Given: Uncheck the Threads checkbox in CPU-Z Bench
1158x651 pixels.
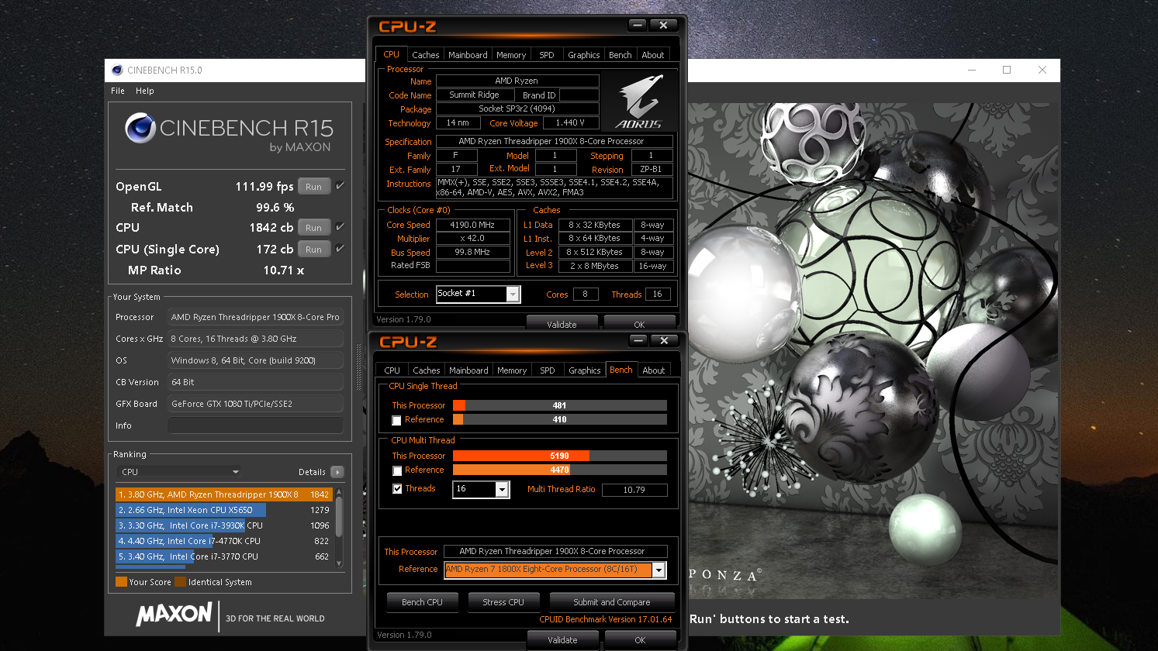Looking at the screenshot, I should click(x=397, y=489).
